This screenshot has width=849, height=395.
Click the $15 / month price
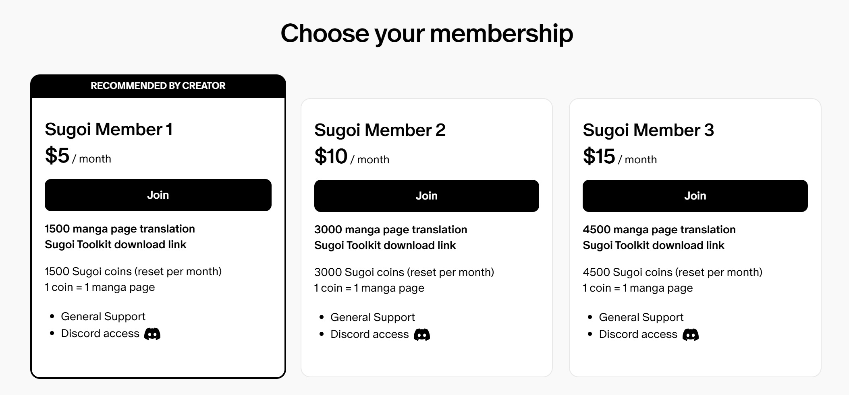[619, 157]
